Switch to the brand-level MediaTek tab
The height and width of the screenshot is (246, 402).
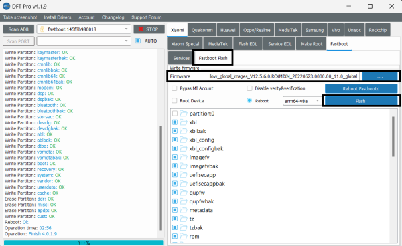pos(288,30)
